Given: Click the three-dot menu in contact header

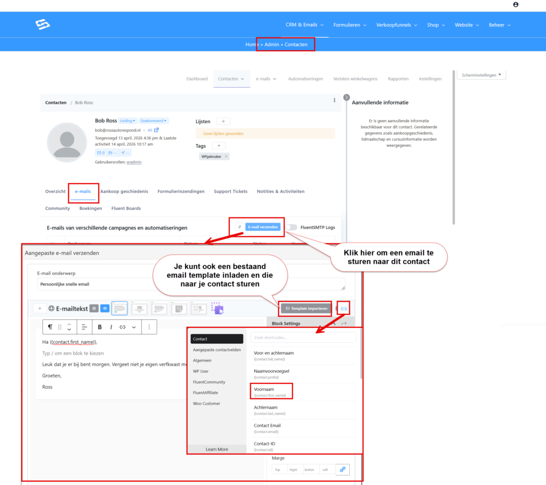Looking at the screenshot, I should [x=334, y=100].
